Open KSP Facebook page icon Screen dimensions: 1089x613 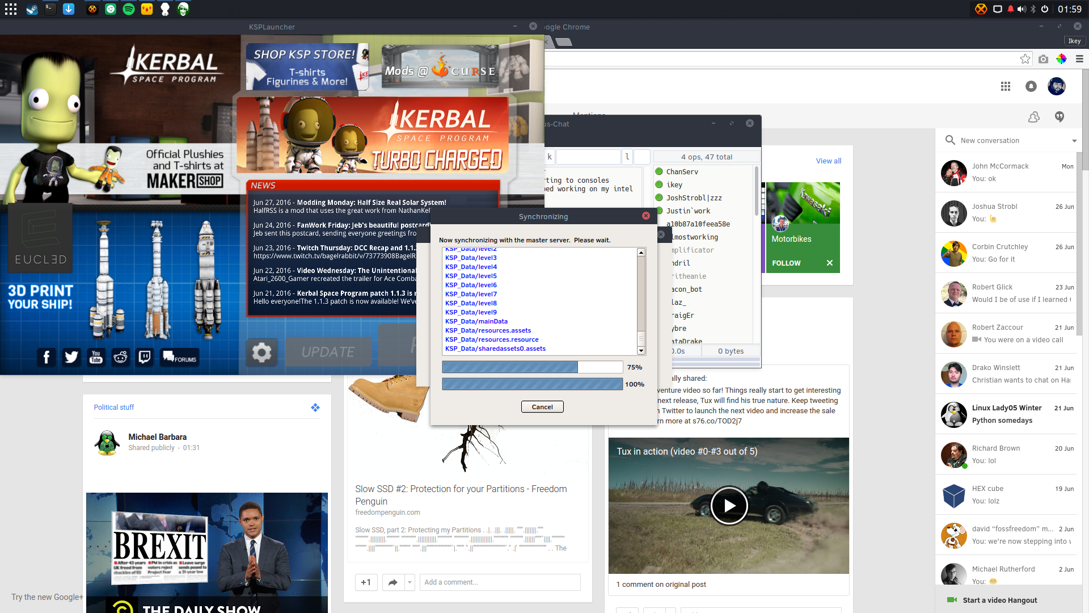point(47,357)
